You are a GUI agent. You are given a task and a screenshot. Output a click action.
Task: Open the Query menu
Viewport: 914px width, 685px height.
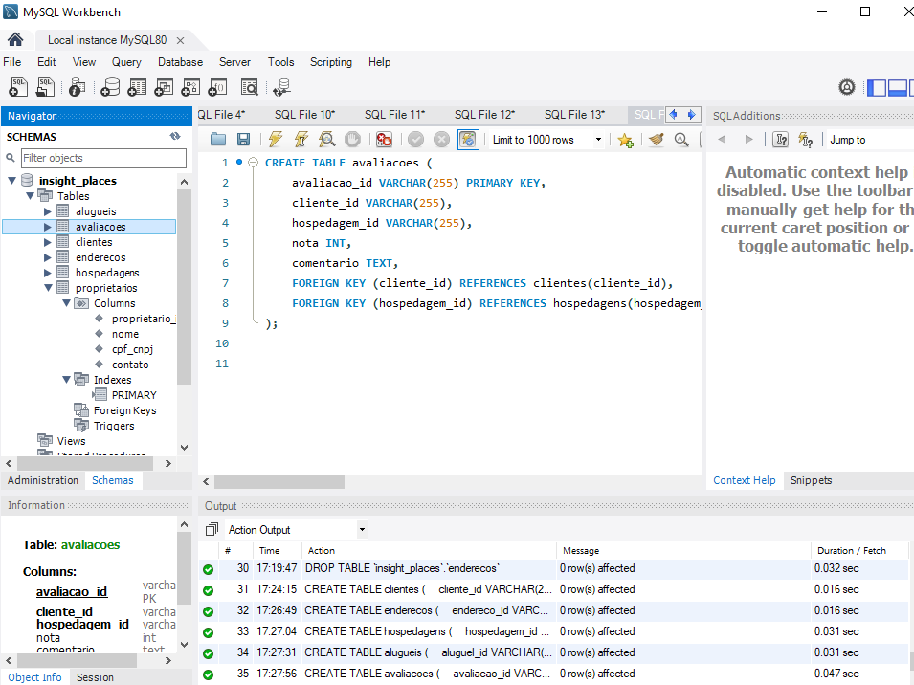point(126,62)
